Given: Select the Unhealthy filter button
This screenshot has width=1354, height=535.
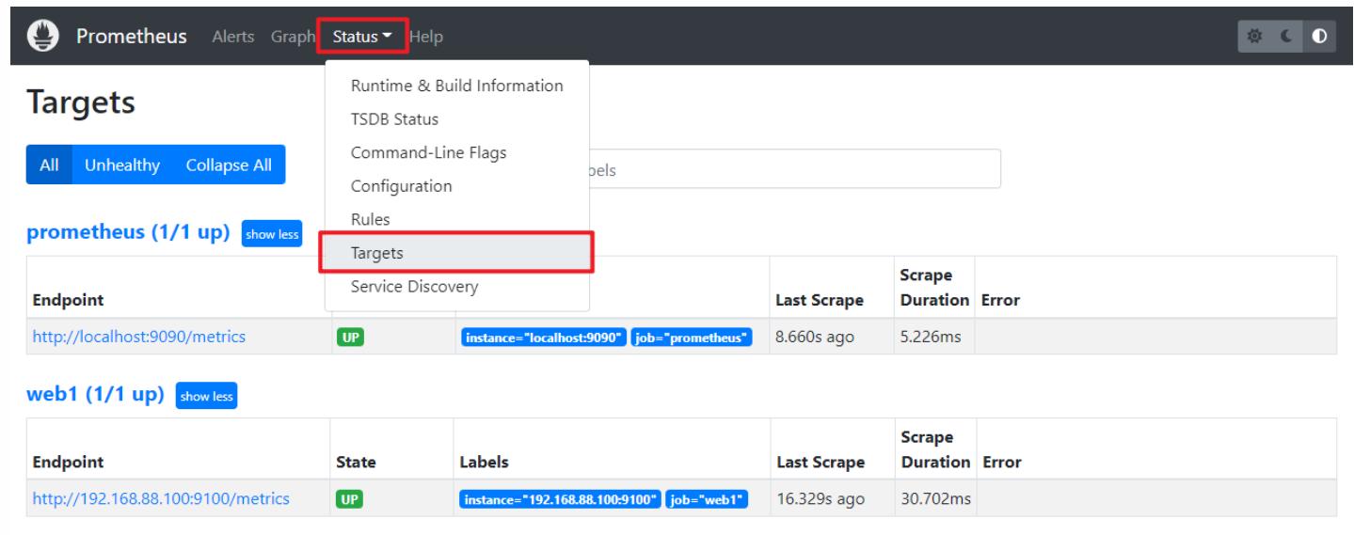Looking at the screenshot, I should click(x=122, y=165).
